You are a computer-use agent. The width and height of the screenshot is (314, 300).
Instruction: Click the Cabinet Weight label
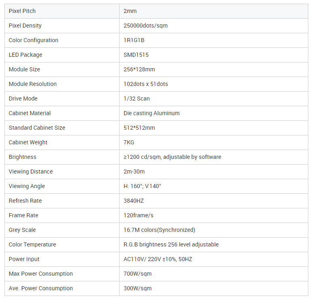pos(28,142)
